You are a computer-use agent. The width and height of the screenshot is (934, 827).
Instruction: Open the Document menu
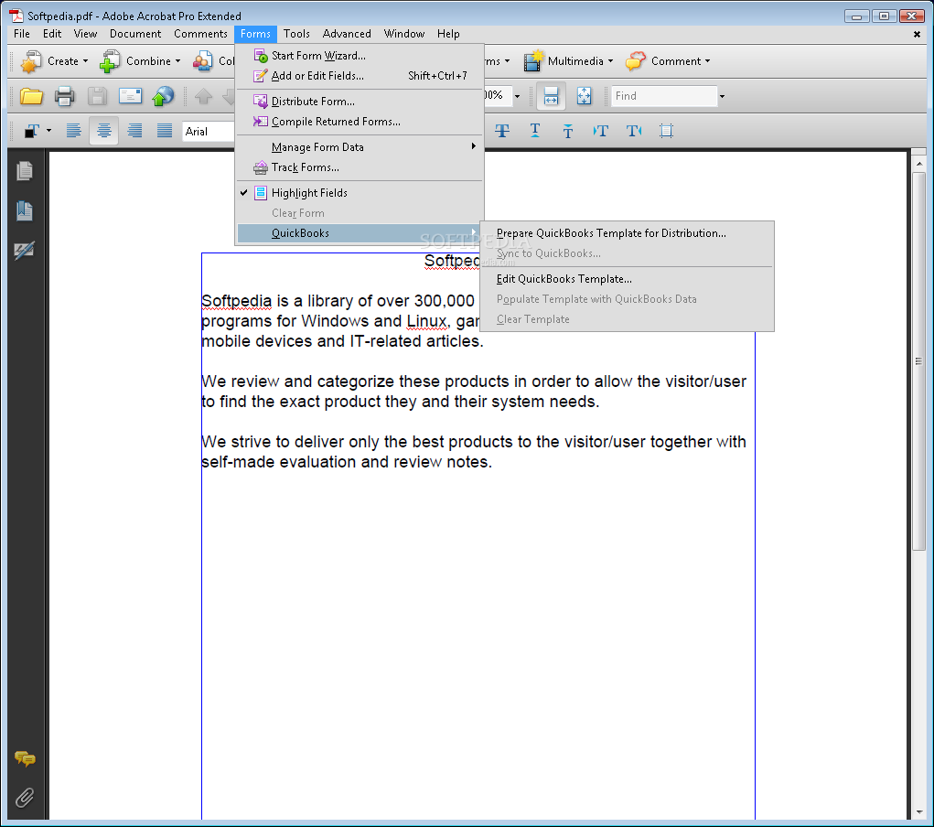click(135, 34)
